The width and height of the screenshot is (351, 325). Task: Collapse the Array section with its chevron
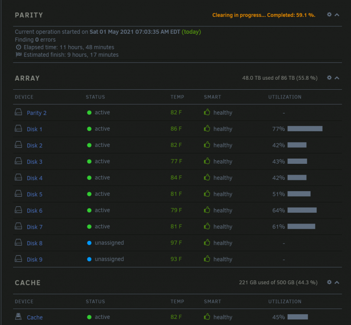click(337, 78)
